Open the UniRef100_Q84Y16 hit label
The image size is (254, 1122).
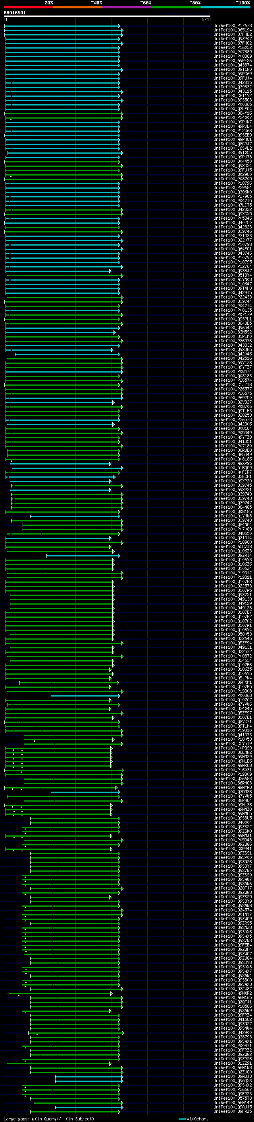233,113
